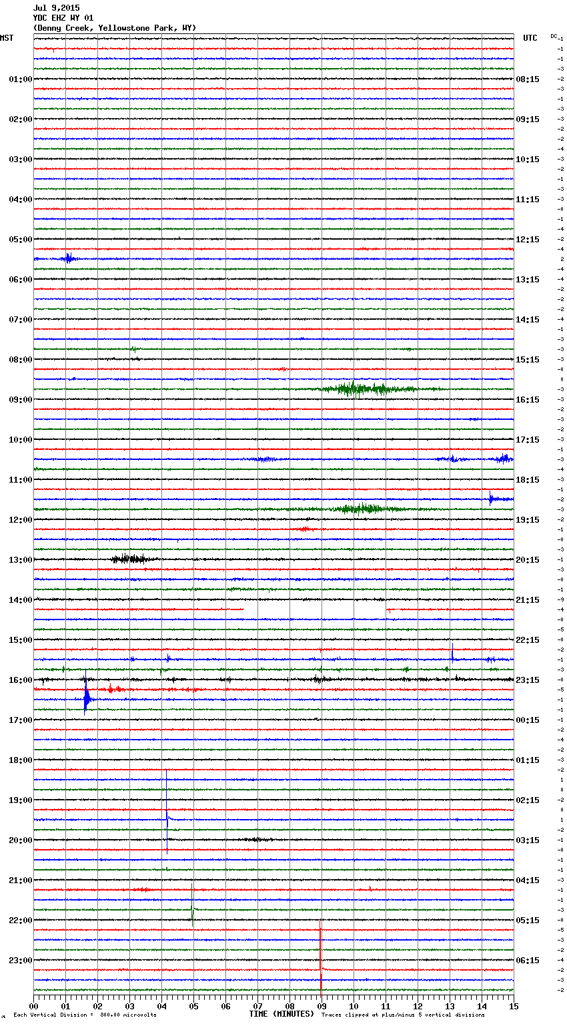Click minute 09 on the time axis

[322, 1007]
